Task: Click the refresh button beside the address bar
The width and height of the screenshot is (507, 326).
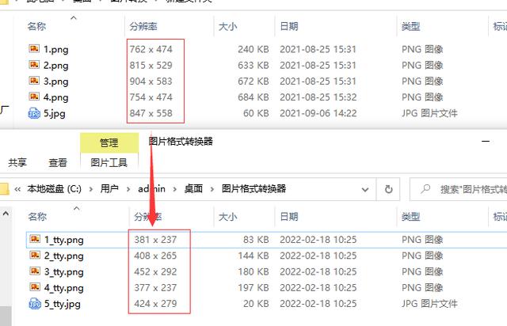Action: pos(388,189)
